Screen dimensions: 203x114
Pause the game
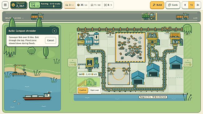pos(185,5)
